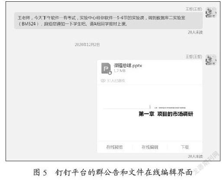Click the 1.7 MB file size label

[120, 71]
